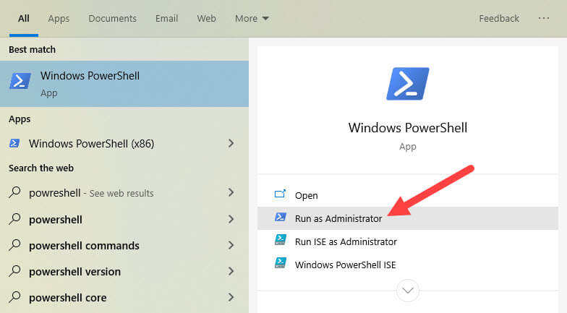The height and width of the screenshot is (313, 567).
Task: Open Windows PowerShell ISE
Action: point(408,265)
